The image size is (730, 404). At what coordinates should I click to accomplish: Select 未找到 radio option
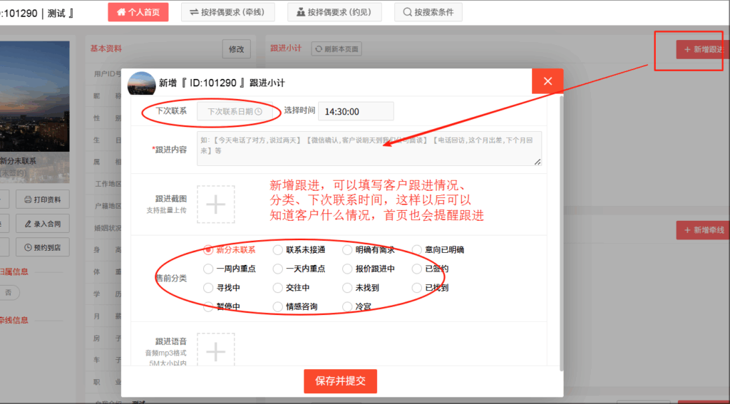[x=347, y=288]
